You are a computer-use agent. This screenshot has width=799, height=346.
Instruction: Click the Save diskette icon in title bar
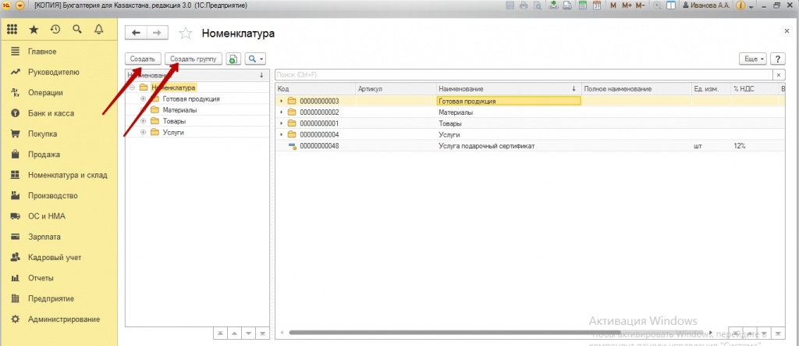[510, 5]
